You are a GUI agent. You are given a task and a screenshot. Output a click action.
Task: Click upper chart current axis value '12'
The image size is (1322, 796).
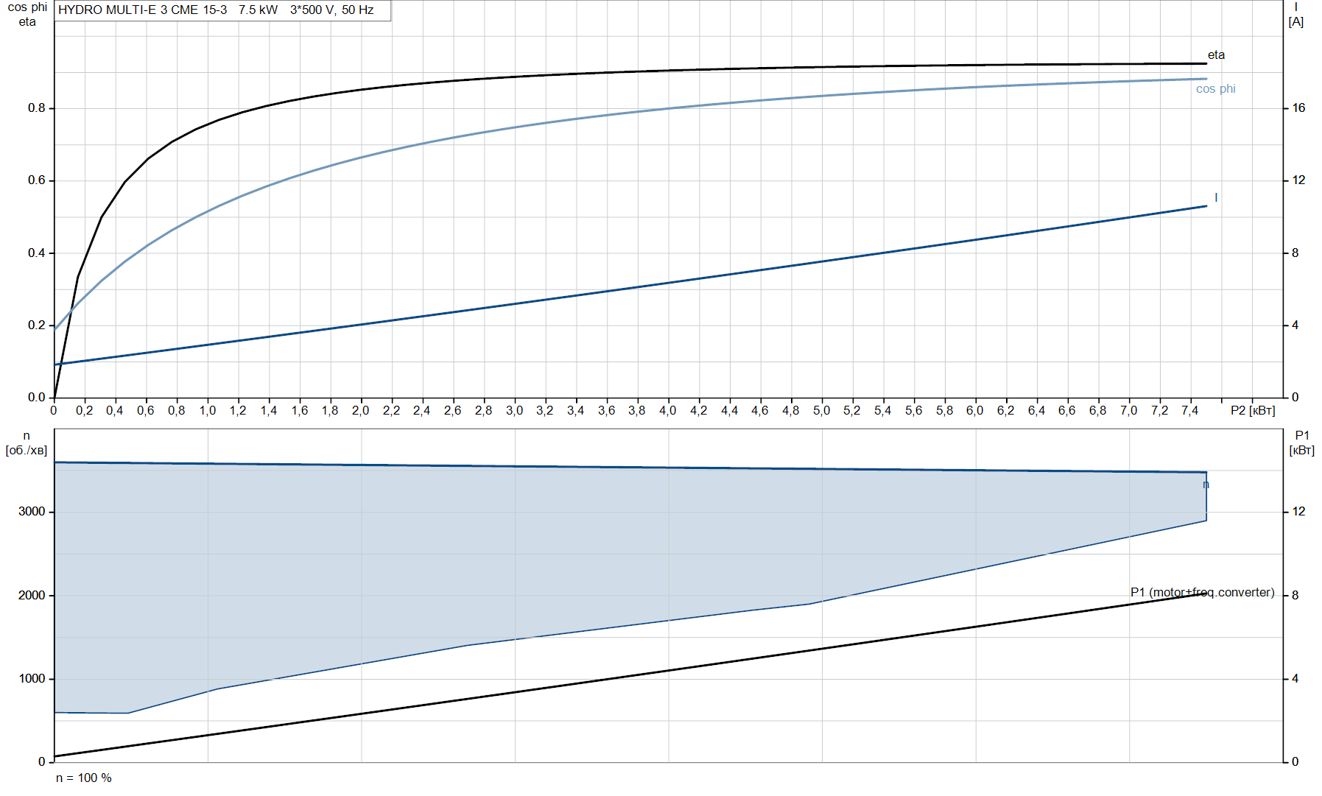1298,180
